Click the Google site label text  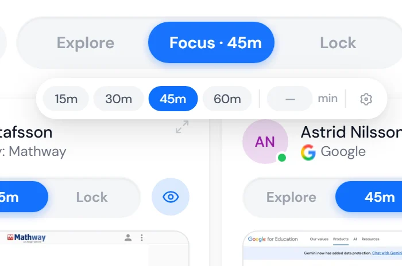pyautogui.click(x=343, y=152)
